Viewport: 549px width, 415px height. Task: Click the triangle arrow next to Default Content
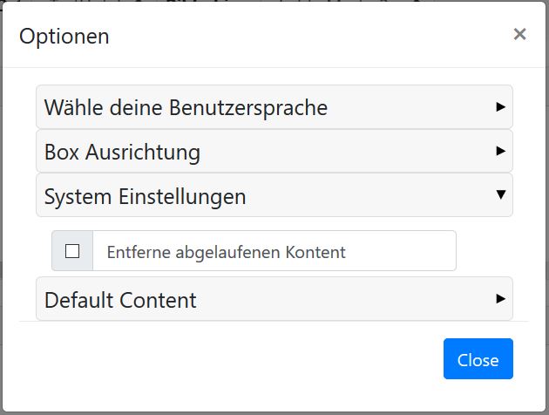(x=500, y=298)
